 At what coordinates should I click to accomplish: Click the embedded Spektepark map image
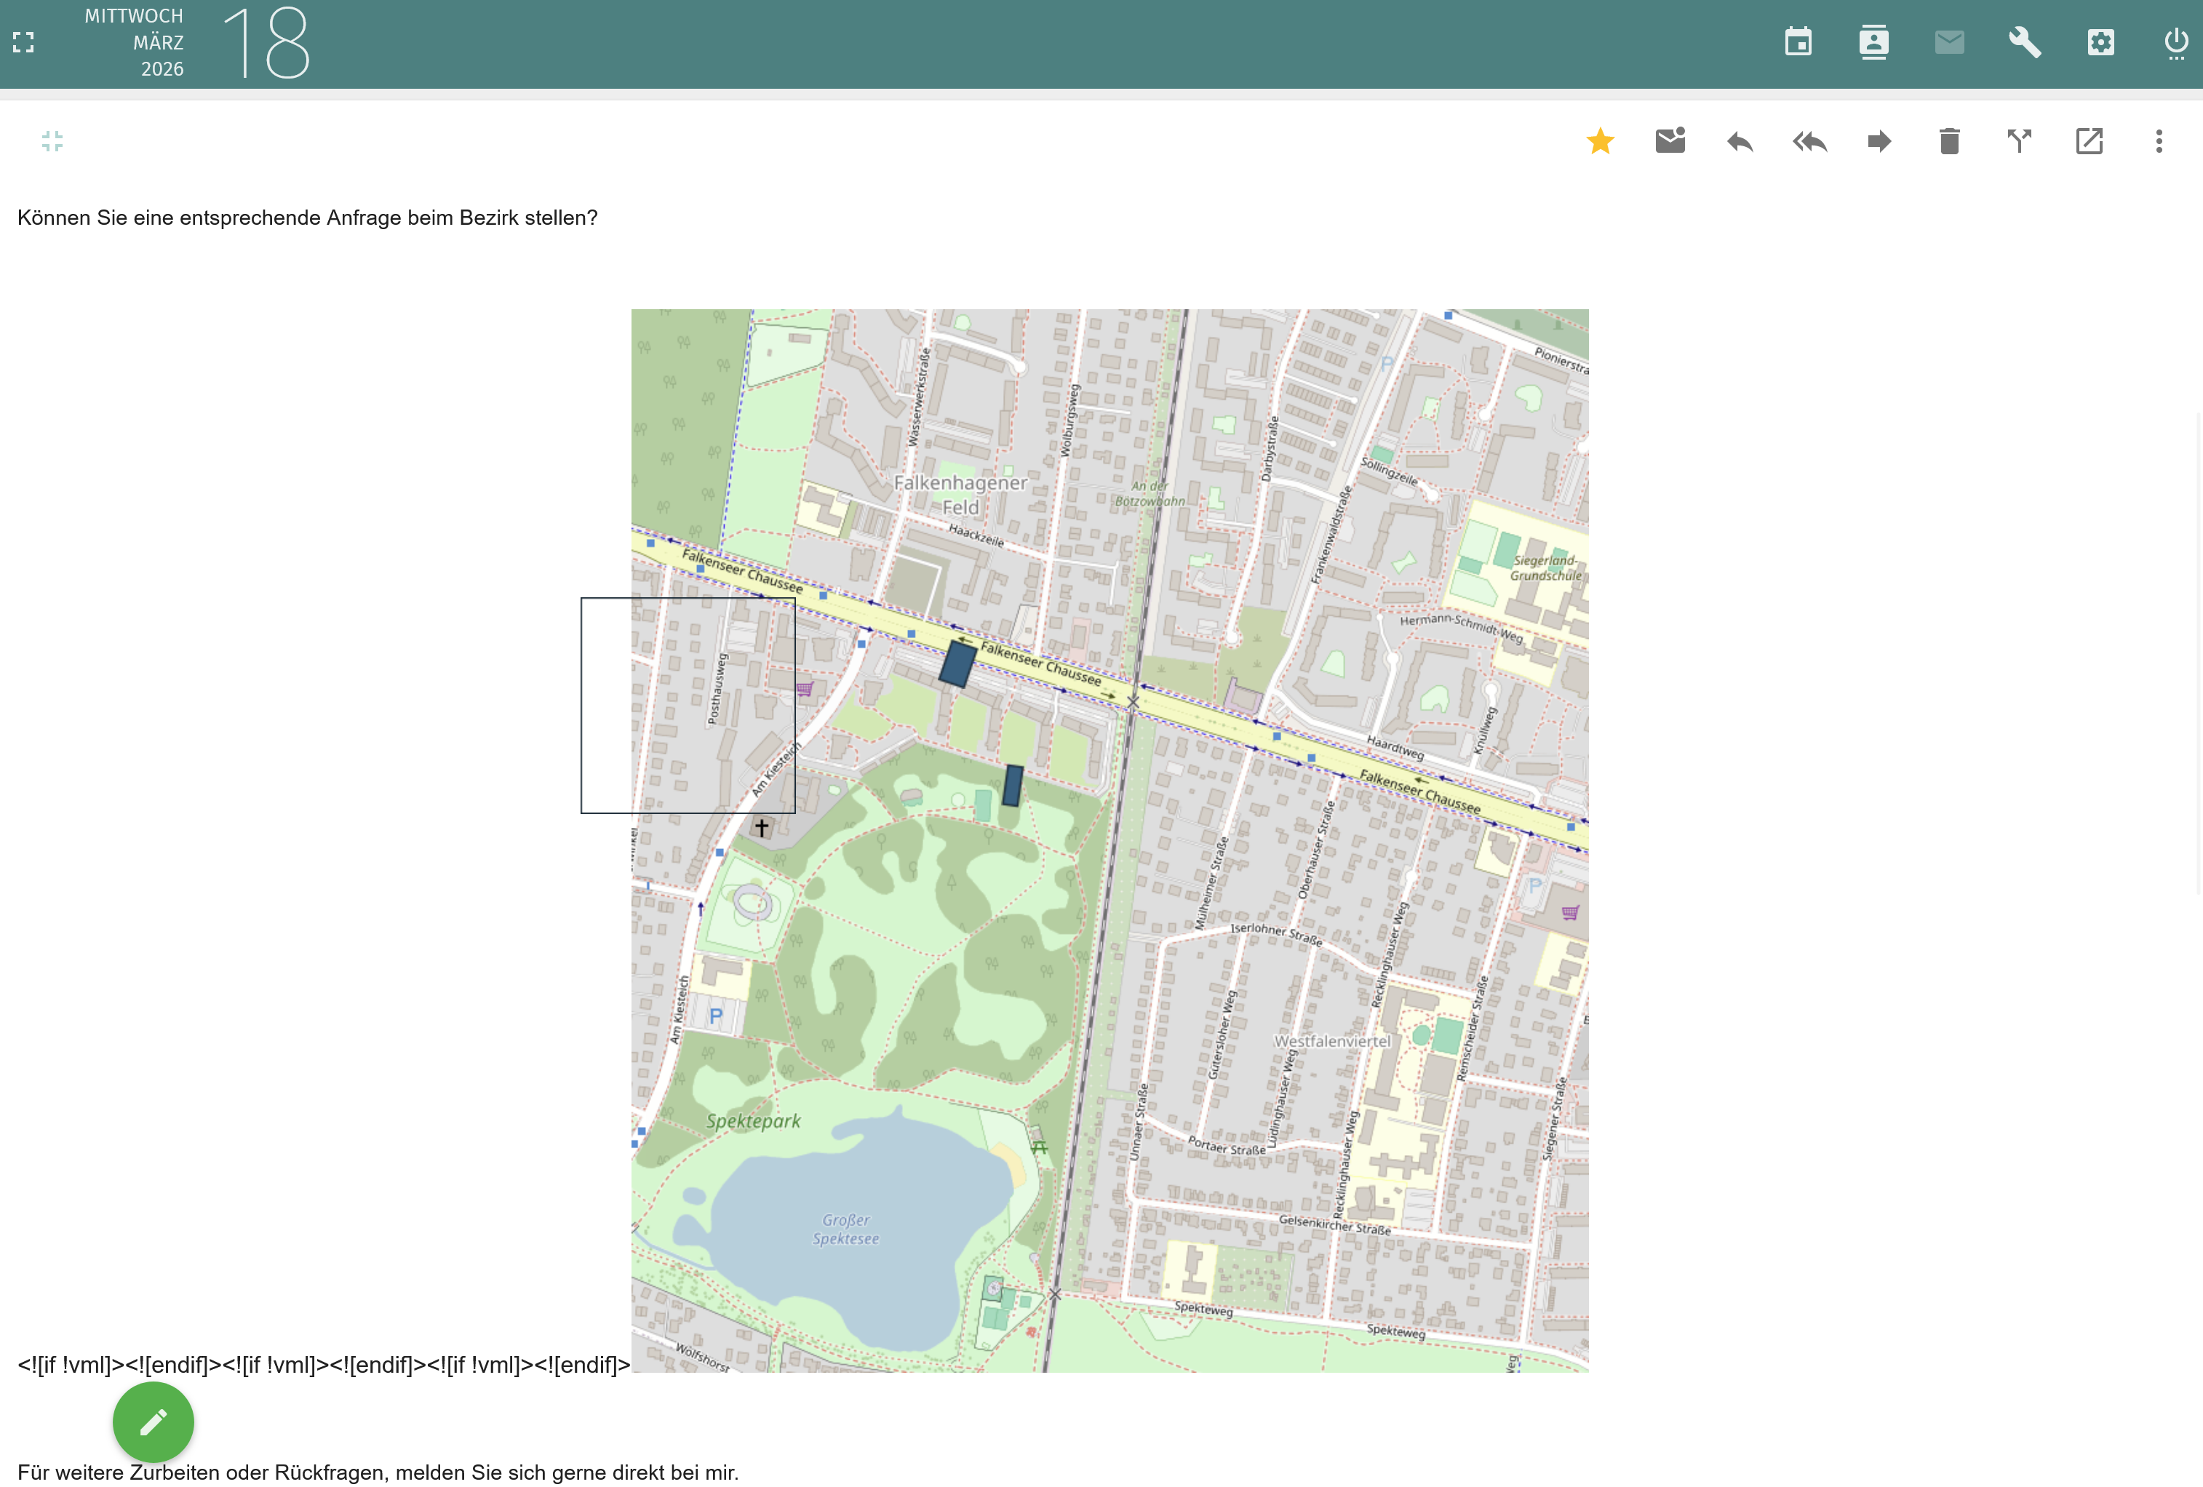(x=1109, y=840)
